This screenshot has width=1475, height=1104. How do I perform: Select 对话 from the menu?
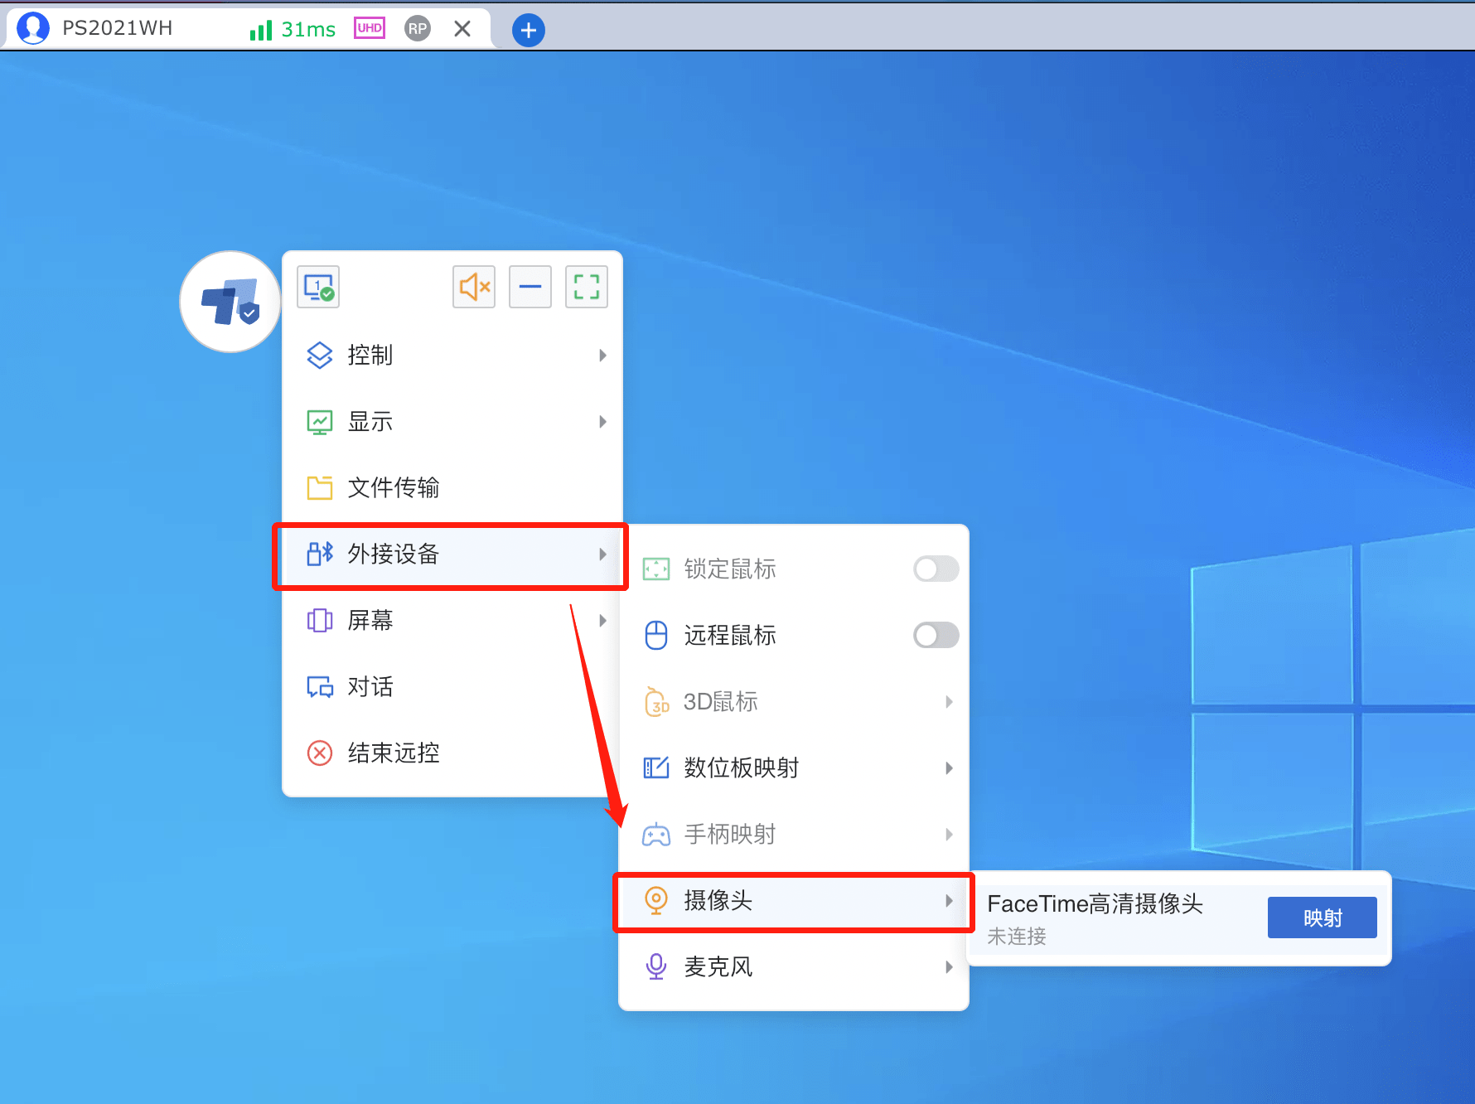pos(452,686)
